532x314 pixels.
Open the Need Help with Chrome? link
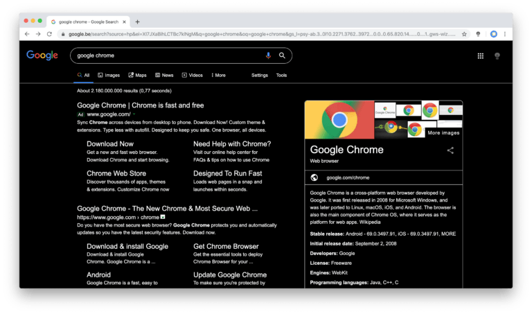tap(232, 144)
